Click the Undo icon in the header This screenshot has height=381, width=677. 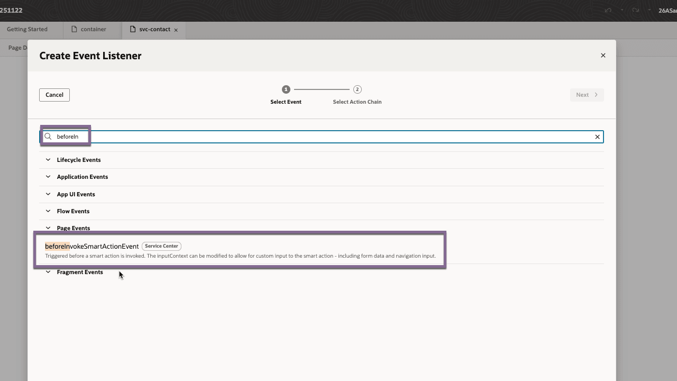coord(608,10)
